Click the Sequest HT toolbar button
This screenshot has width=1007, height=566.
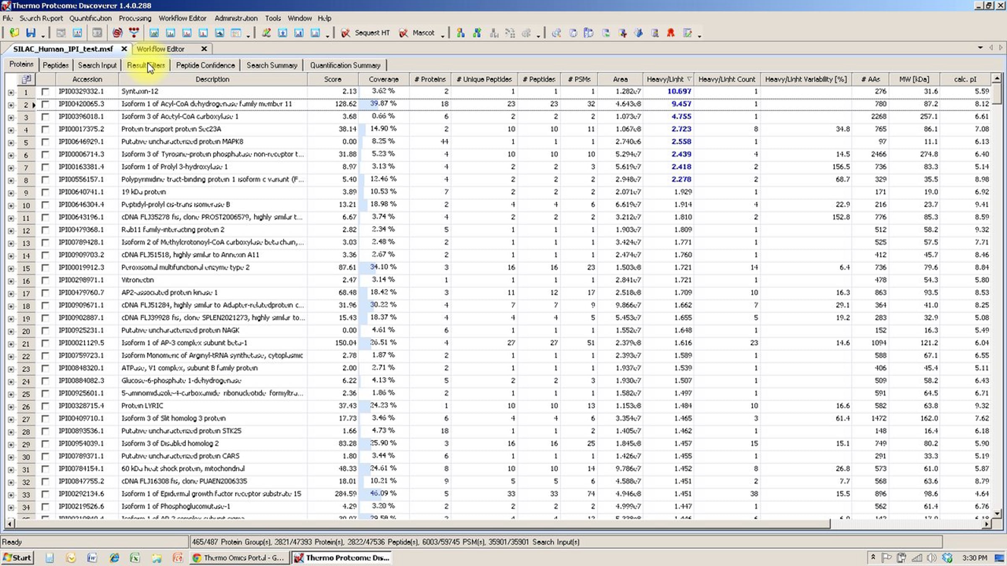tap(365, 33)
